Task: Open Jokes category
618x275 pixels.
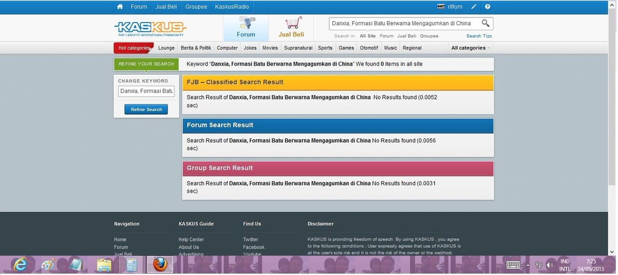Action: coord(250,48)
